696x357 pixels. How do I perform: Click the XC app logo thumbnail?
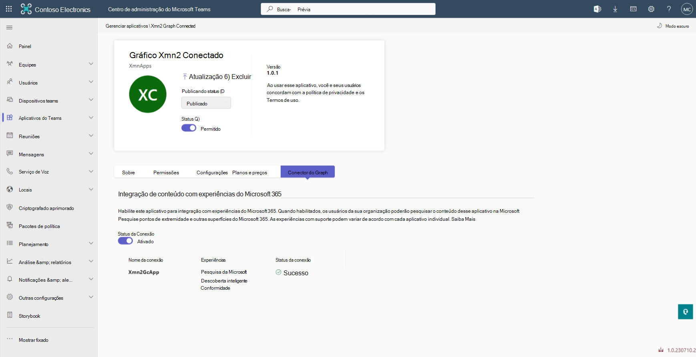pyautogui.click(x=148, y=94)
